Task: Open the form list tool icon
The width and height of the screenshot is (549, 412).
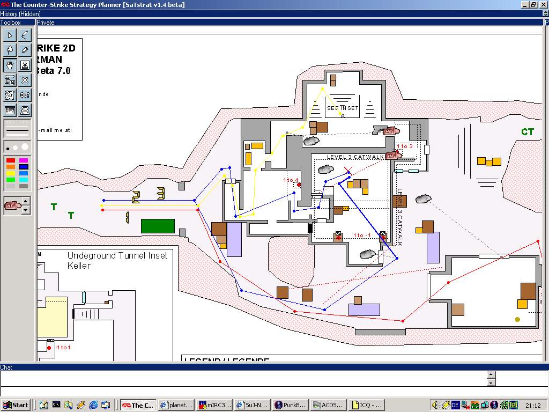Action: (x=10, y=111)
